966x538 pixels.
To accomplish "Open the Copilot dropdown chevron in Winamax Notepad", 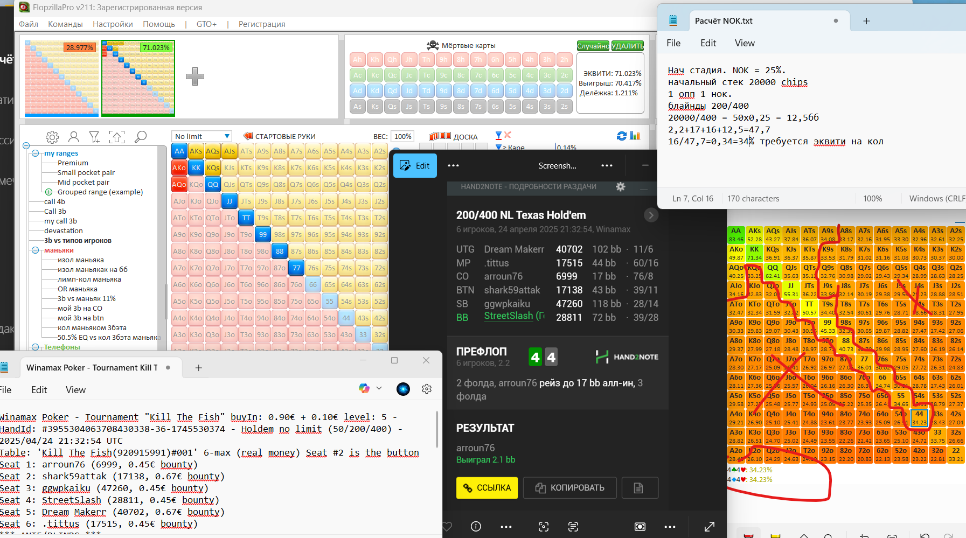I will click(379, 388).
